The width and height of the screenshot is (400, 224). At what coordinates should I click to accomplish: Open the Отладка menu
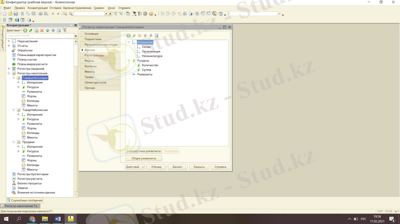(x=55, y=8)
